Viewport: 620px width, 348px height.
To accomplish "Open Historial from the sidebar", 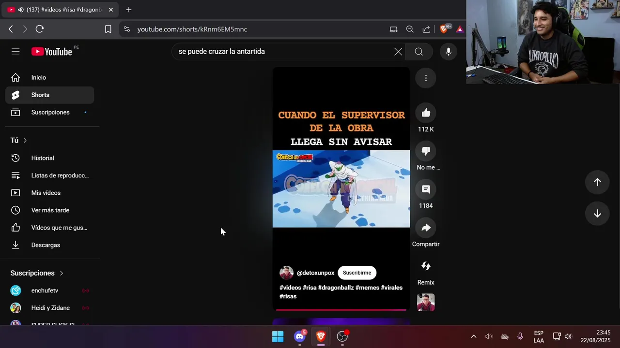I will point(50,158).
